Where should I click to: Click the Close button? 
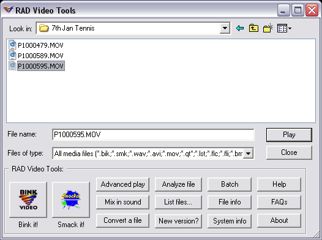289,152
